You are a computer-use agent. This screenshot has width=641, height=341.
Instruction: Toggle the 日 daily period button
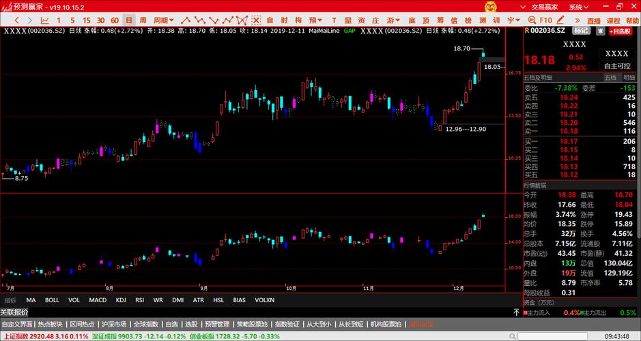128,20
